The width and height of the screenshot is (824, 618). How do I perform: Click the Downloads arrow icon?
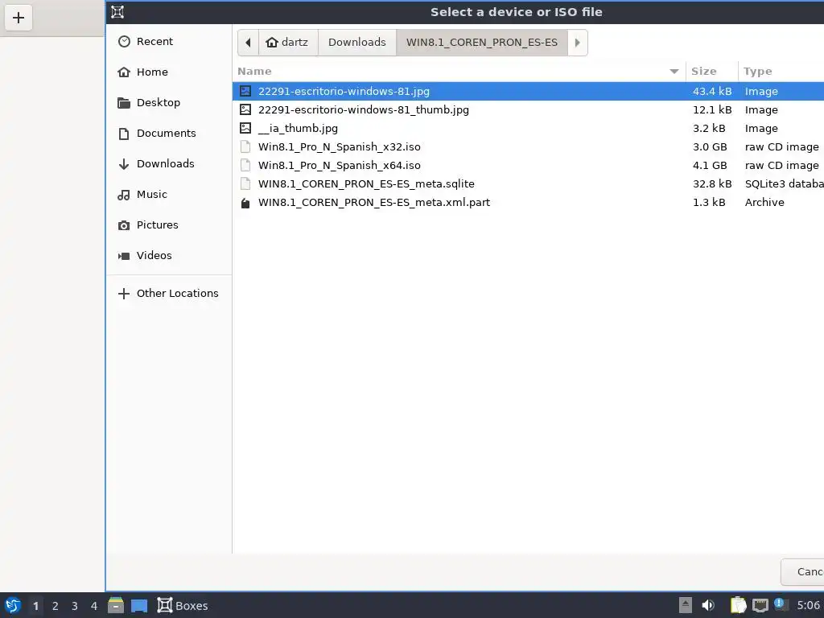pyautogui.click(x=124, y=164)
